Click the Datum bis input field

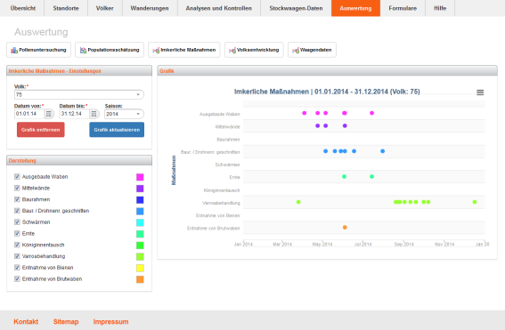(x=75, y=114)
